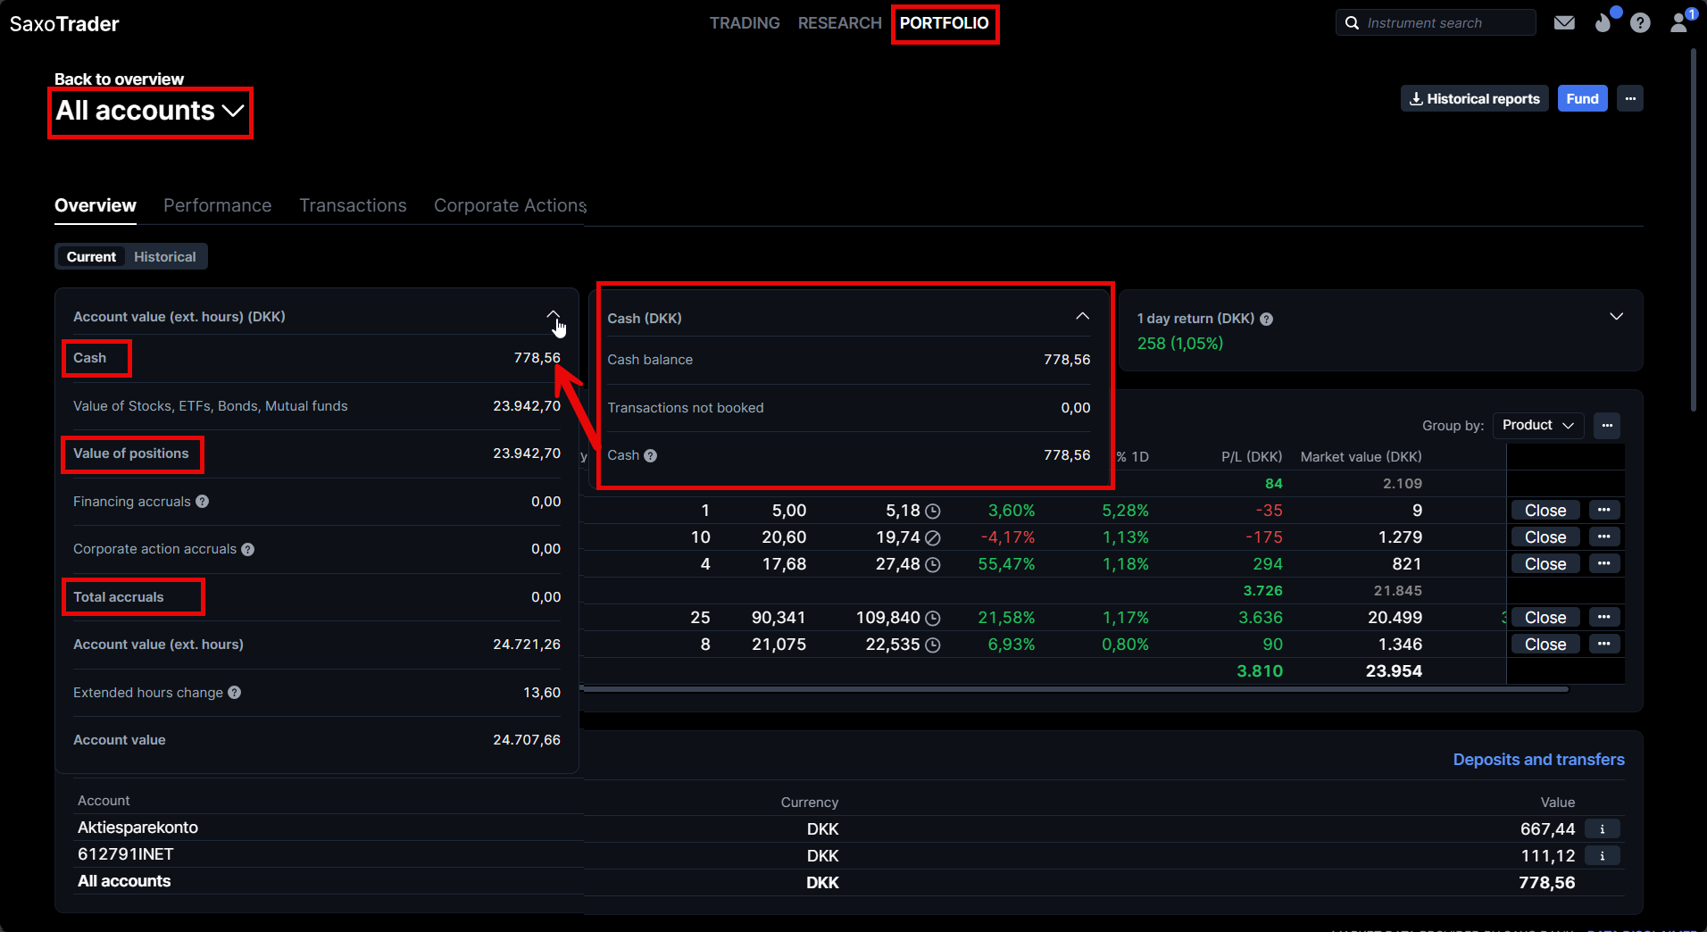Switch to Historical view toggle
The image size is (1707, 932).
pyautogui.click(x=165, y=257)
